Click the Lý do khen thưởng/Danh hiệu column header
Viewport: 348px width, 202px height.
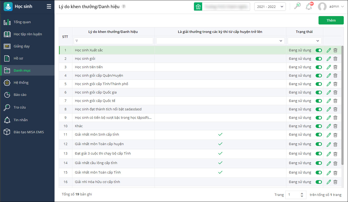click(113, 32)
